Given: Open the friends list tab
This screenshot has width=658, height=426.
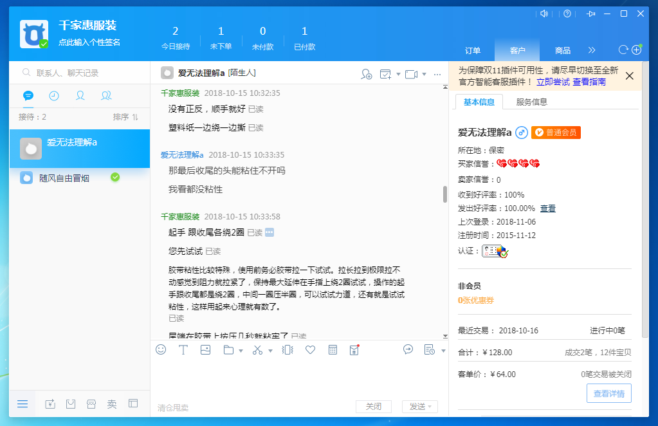Looking at the screenshot, I should (x=80, y=96).
